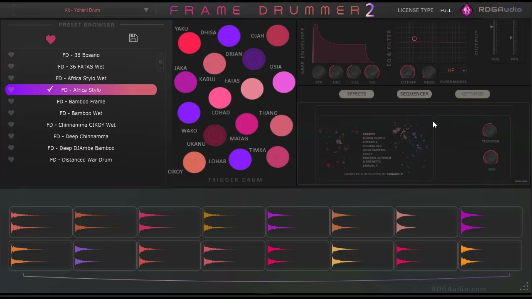Click the resize grip icon at bottom-right corner
This screenshot has height=299, width=532.
click(x=524, y=287)
